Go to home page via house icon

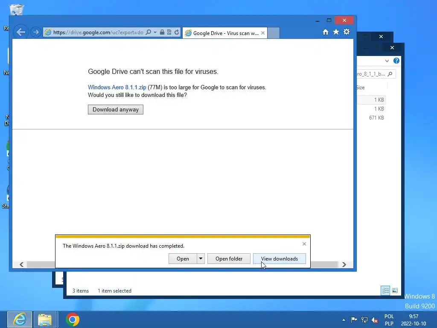pos(326,32)
